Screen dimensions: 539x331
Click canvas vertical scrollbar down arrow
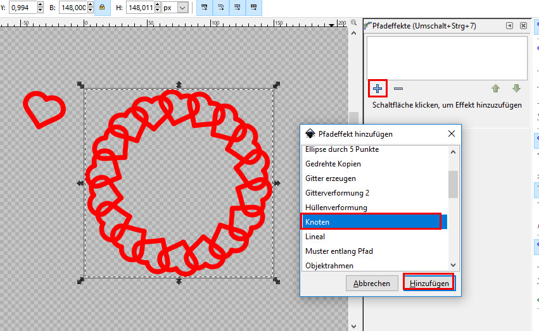(x=353, y=326)
